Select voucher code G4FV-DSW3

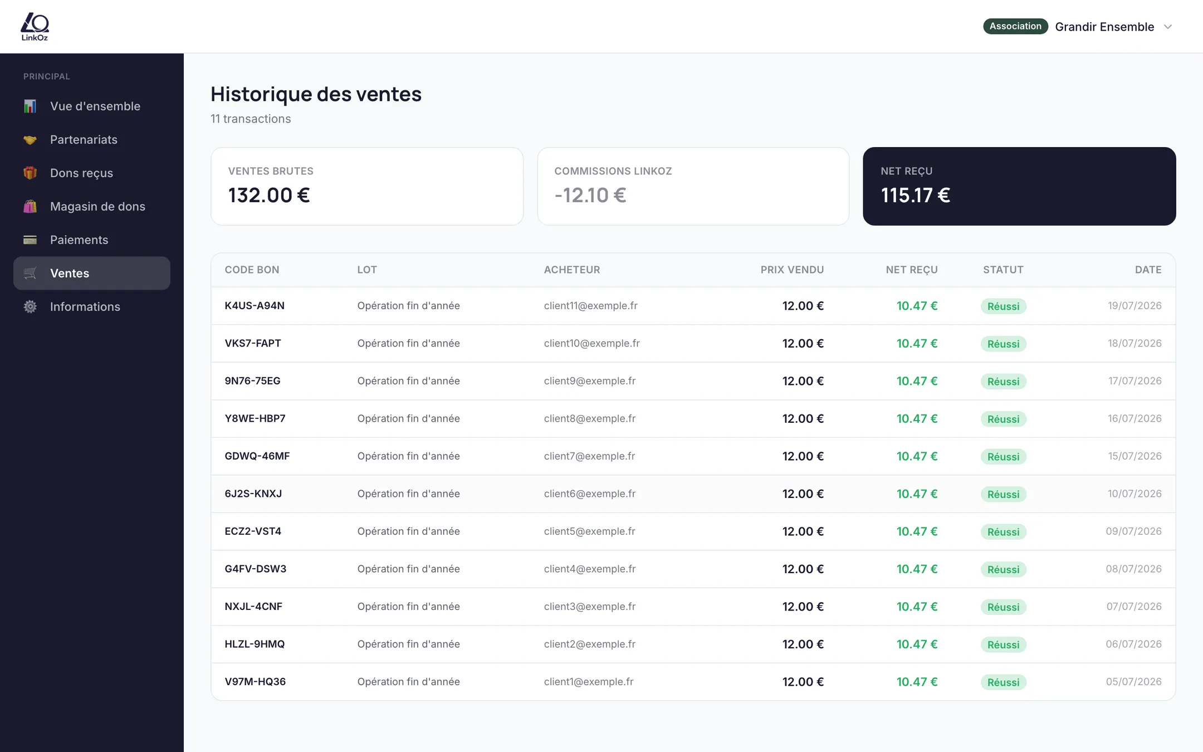pos(256,569)
